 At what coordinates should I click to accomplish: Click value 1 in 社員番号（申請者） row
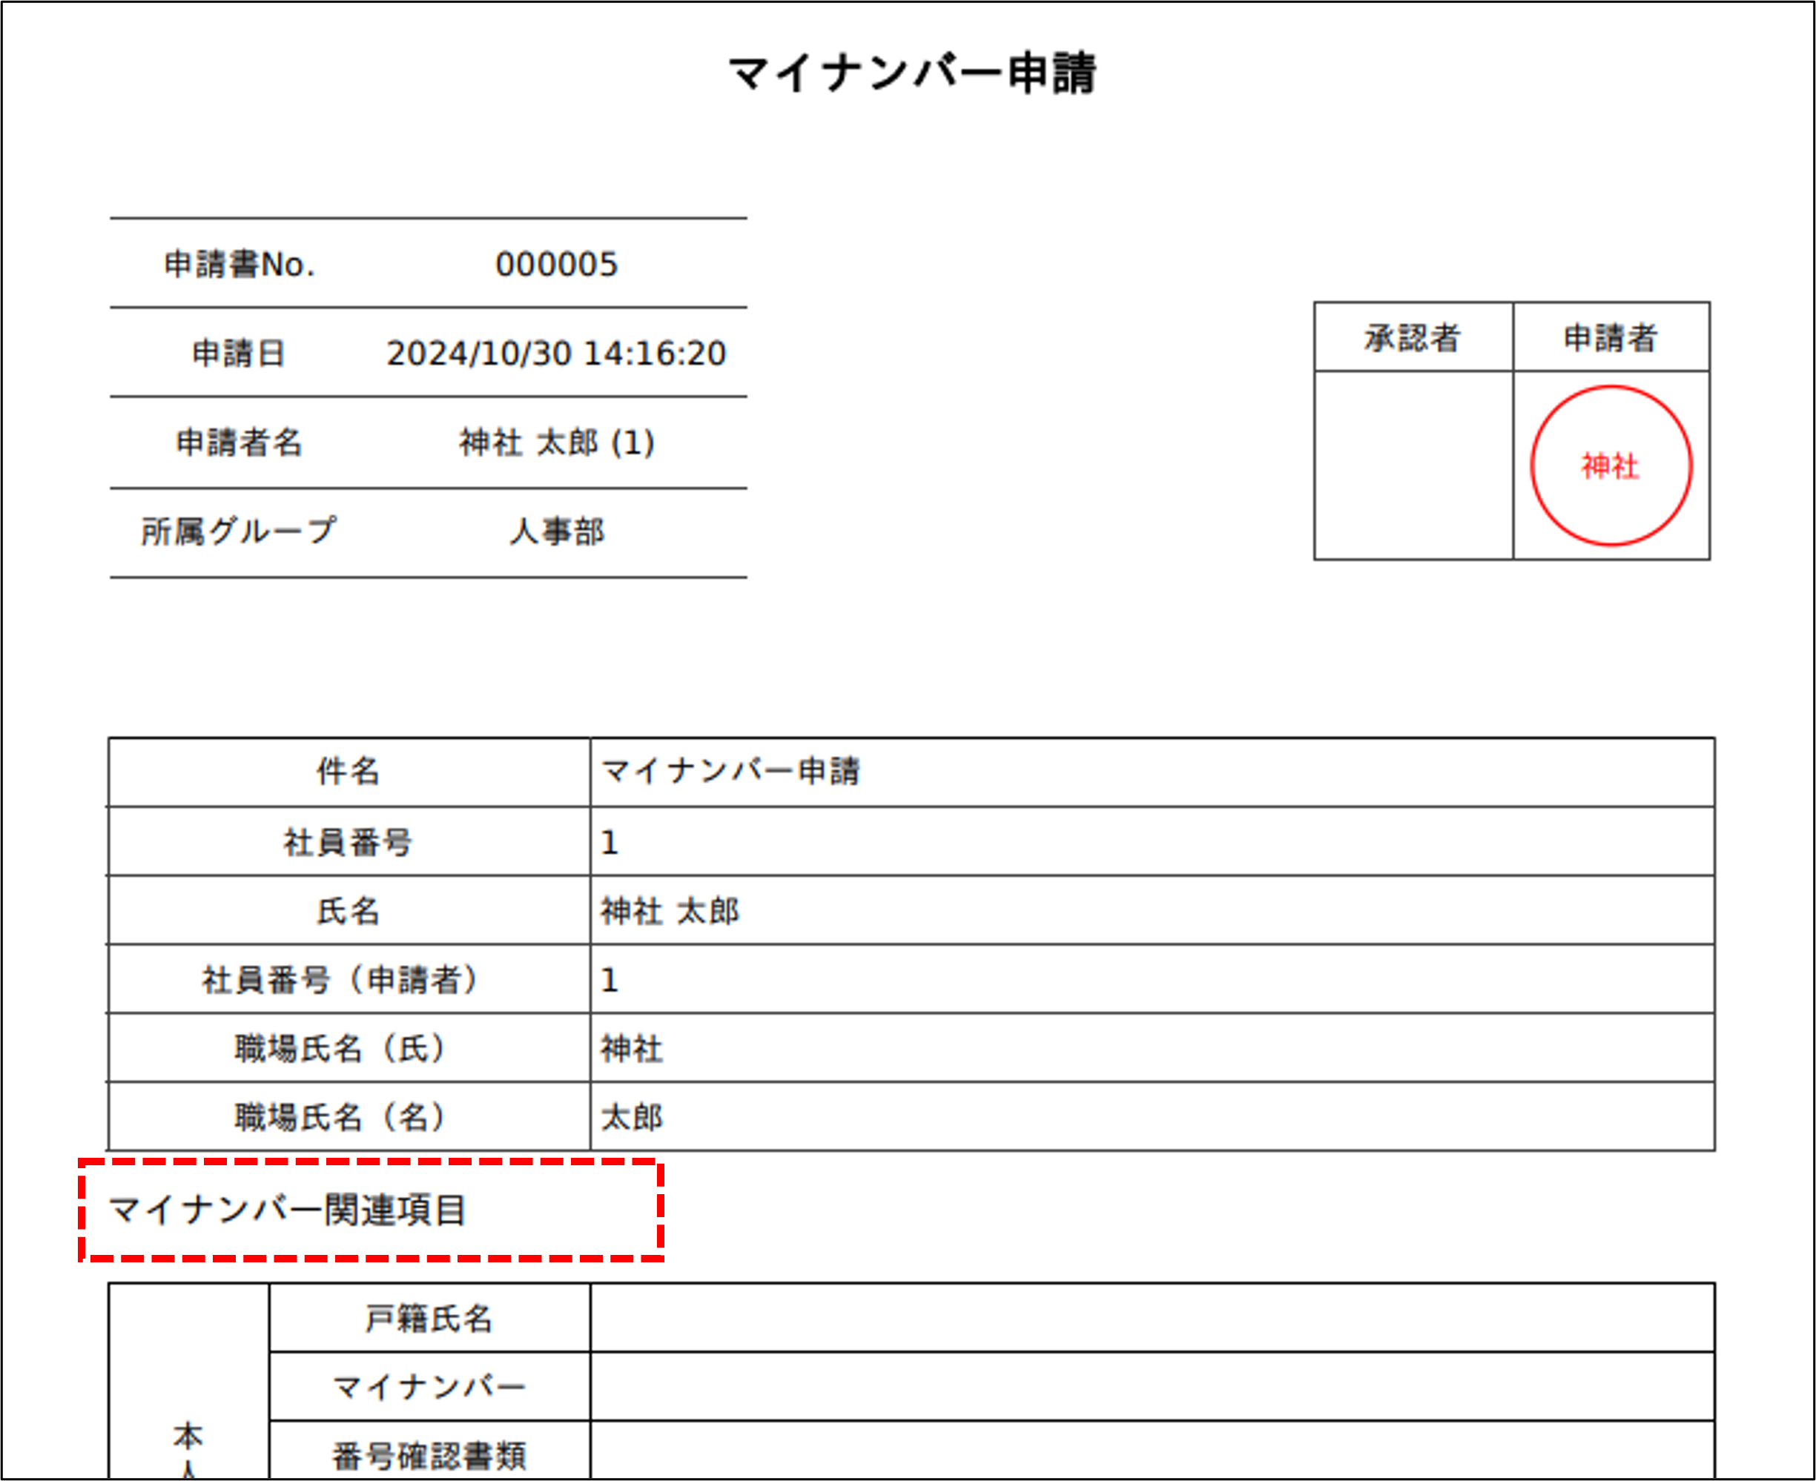[610, 980]
